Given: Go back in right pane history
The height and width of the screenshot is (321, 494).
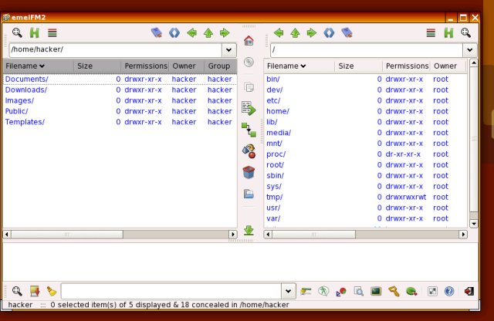Looking at the screenshot, I should tap(279, 32).
